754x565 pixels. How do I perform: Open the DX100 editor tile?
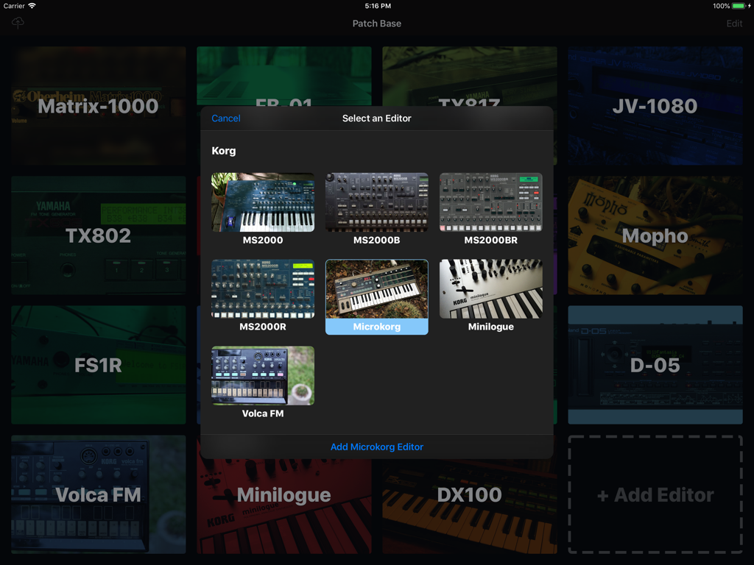469,494
